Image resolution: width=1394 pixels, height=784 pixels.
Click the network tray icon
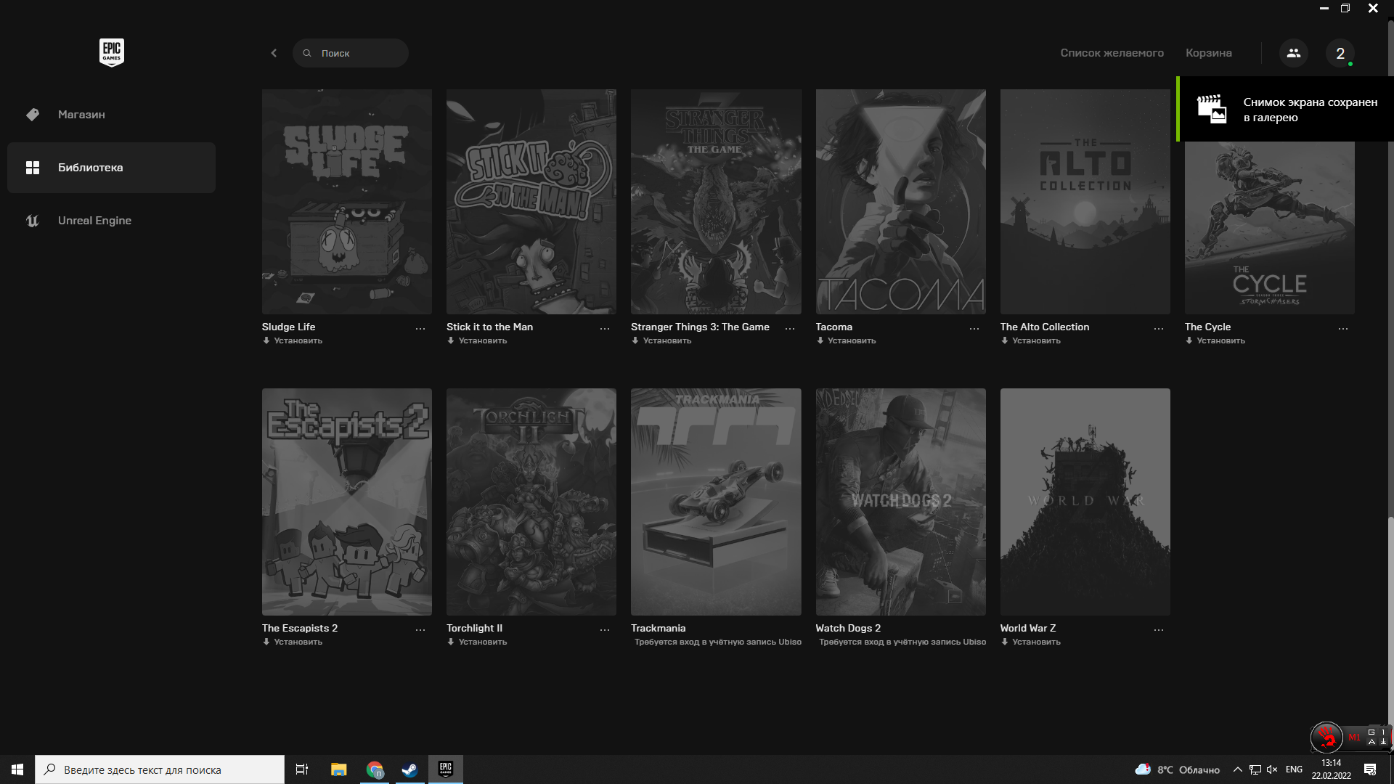click(x=1255, y=769)
